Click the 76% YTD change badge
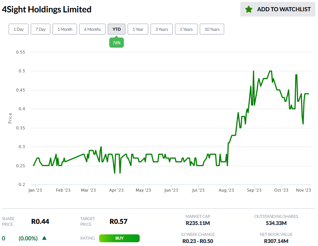The image size is (318, 246). click(x=116, y=43)
